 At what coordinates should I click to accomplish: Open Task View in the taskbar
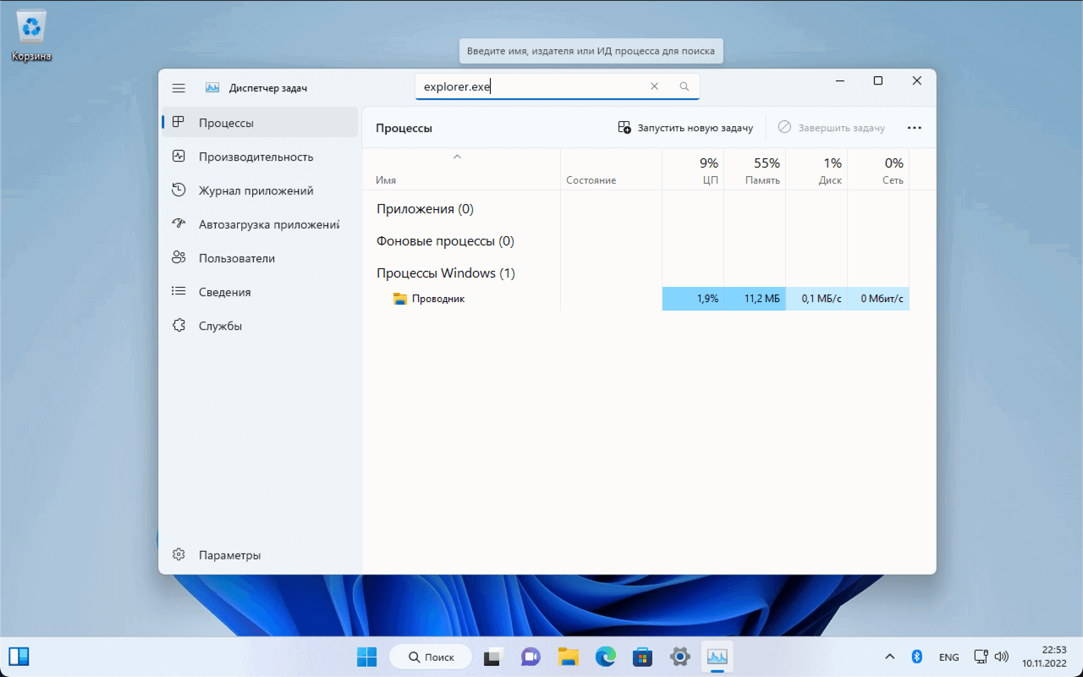[494, 657]
